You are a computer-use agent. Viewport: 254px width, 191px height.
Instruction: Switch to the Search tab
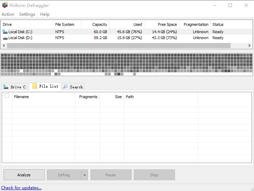(73, 87)
